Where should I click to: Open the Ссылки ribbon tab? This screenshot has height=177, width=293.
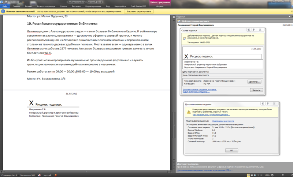[x=63, y=6]
